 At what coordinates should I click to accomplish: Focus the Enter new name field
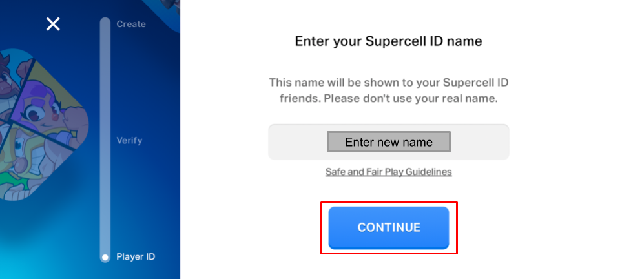(x=388, y=142)
